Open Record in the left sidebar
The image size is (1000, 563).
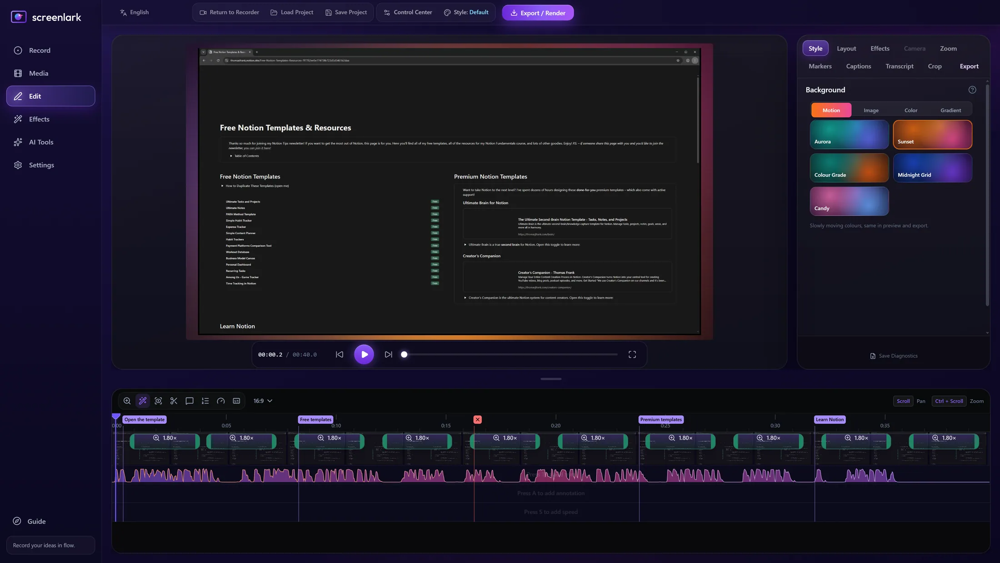(50, 50)
